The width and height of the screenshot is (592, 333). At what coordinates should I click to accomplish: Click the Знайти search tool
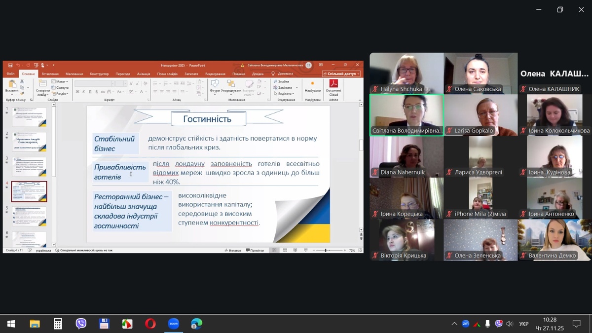(282, 81)
